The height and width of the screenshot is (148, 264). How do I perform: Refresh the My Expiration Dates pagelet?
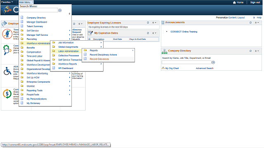148,33
